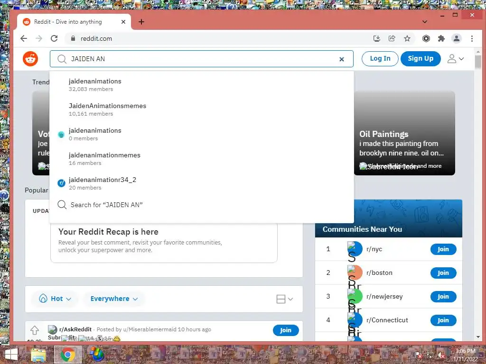This screenshot has width=486, height=364.
Task: Click the Log In button
Action: click(x=380, y=58)
